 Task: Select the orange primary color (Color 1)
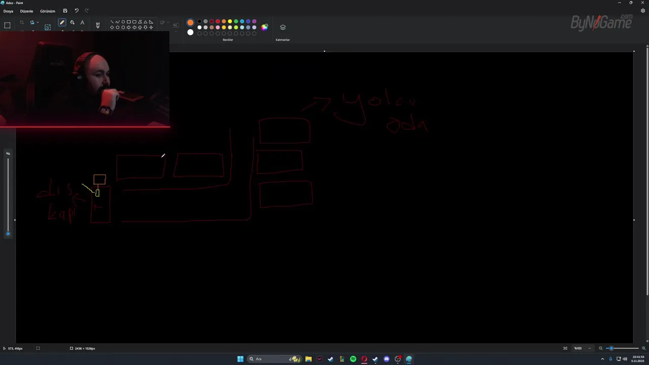[190, 22]
